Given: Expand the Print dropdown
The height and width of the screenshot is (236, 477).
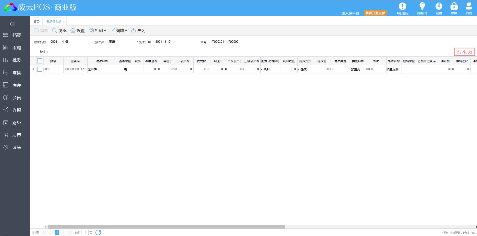Looking at the screenshot, I should coord(97,31).
